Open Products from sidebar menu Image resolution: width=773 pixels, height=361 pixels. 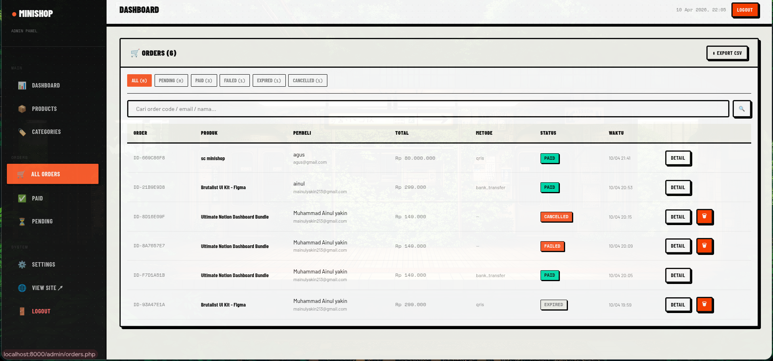coord(52,109)
